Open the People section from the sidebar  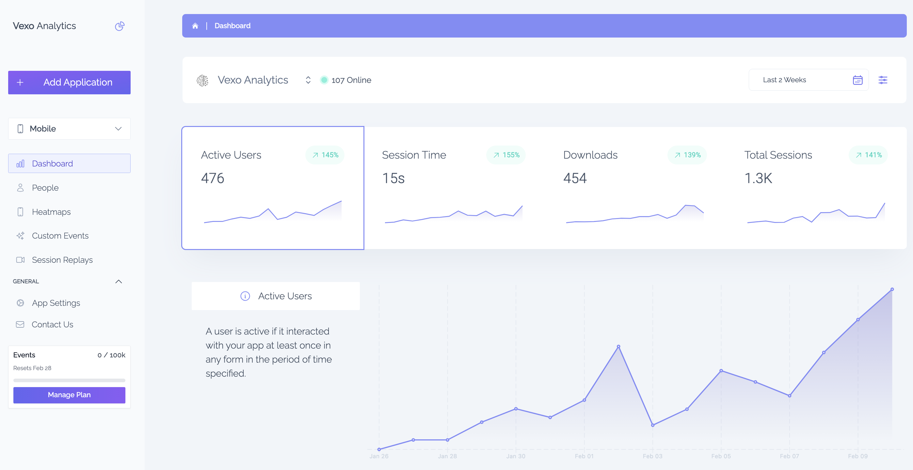(x=45, y=187)
